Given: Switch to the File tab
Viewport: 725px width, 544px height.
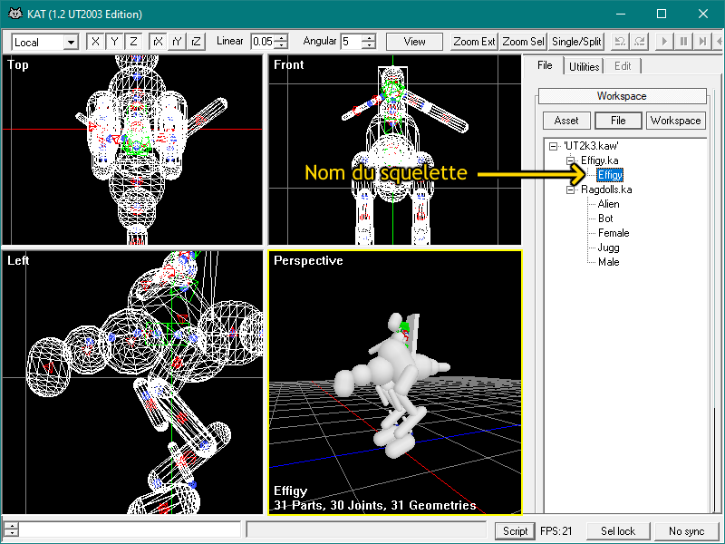Looking at the screenshot, I should click(545, 65).
